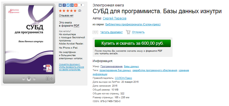The height and width of the screenshot is (106, 229).
Task: Open rights holder 'СОЛОН-Пресс' link
Action: pos(123,78)
